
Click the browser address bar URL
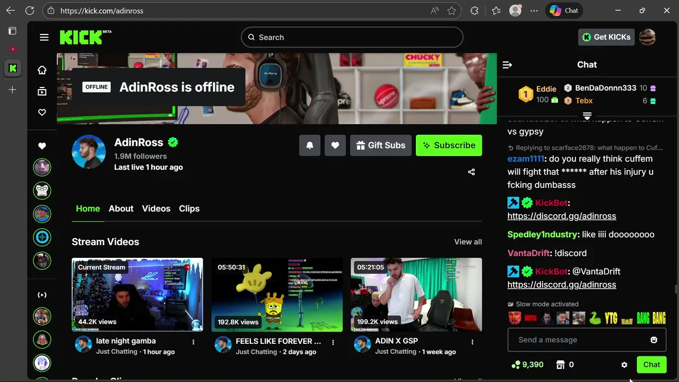pyautogui.click(x=102, y=11)
